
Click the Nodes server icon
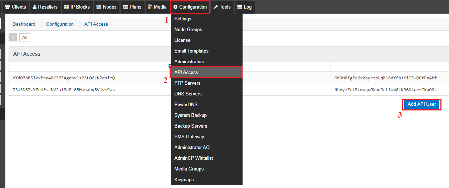pos(99,7)
